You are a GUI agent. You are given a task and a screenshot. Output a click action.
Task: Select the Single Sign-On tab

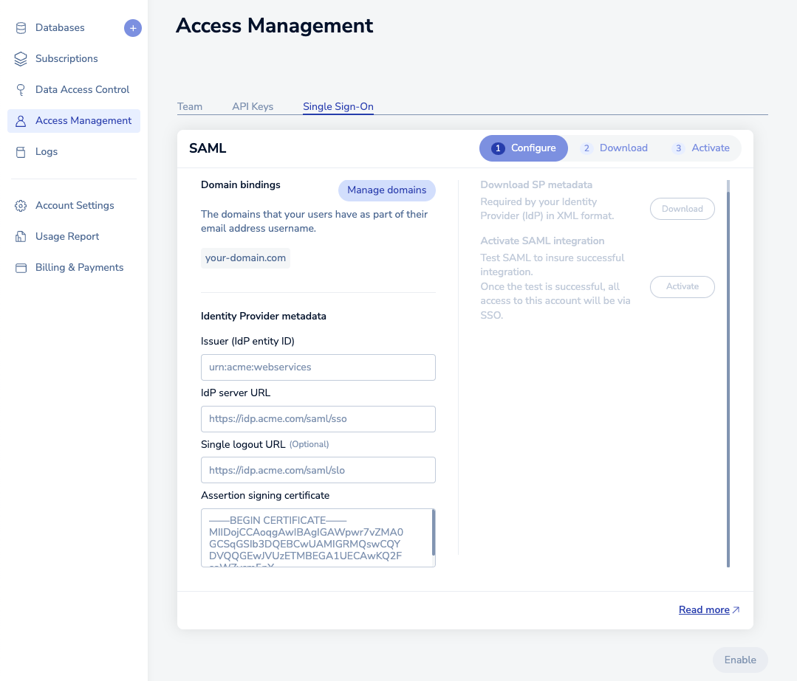[x=338, y=106]
